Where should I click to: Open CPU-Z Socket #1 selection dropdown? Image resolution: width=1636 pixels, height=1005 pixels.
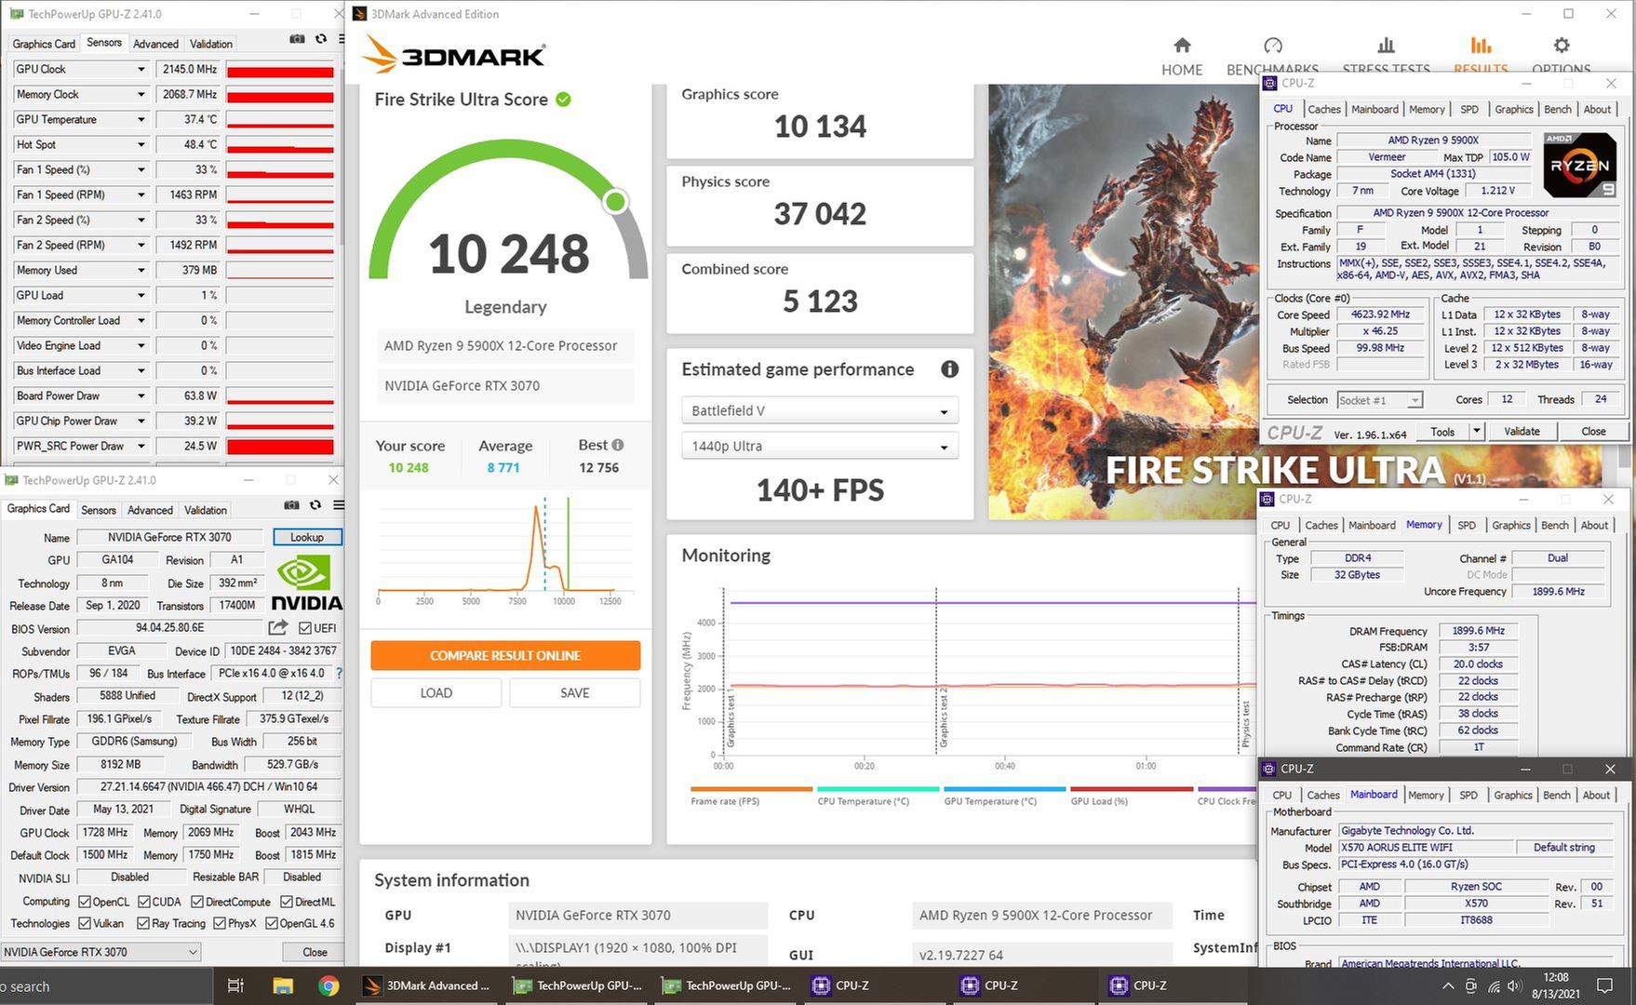[1380, 400]
